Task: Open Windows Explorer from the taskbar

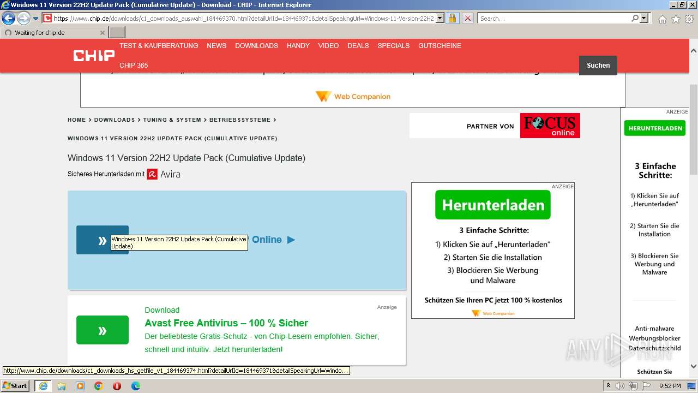Action: [62, 386]
